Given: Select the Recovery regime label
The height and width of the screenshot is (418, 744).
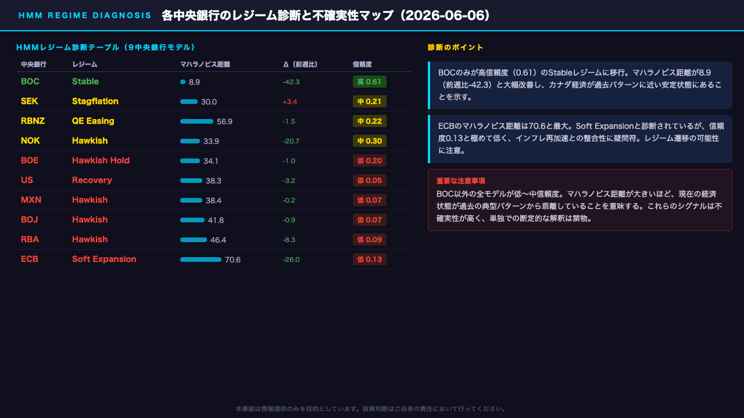Looking at the screenshot, I should coord(92,181).
